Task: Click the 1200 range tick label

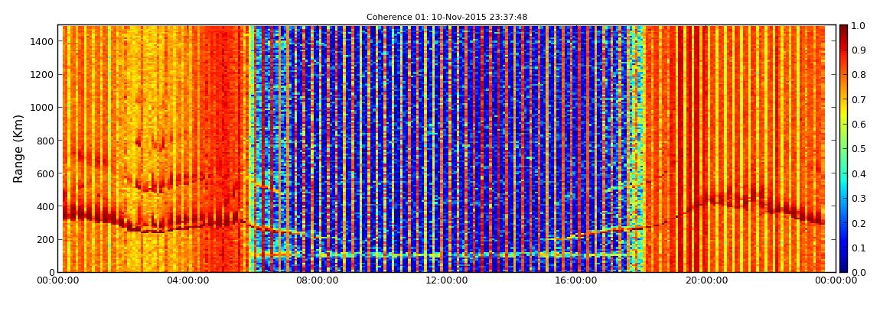Action: tap(42, 75)
